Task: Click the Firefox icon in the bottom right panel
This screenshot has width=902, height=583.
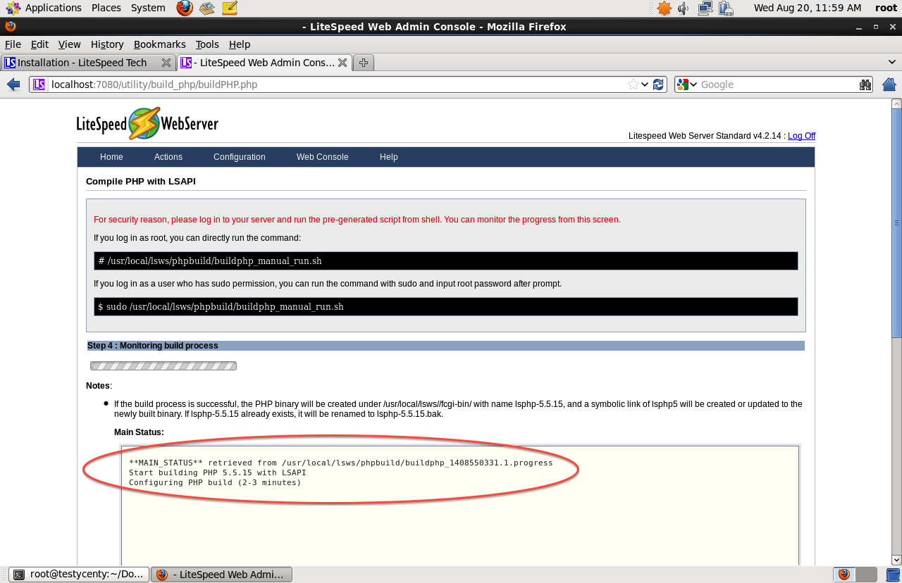Action: coord(844,575)
